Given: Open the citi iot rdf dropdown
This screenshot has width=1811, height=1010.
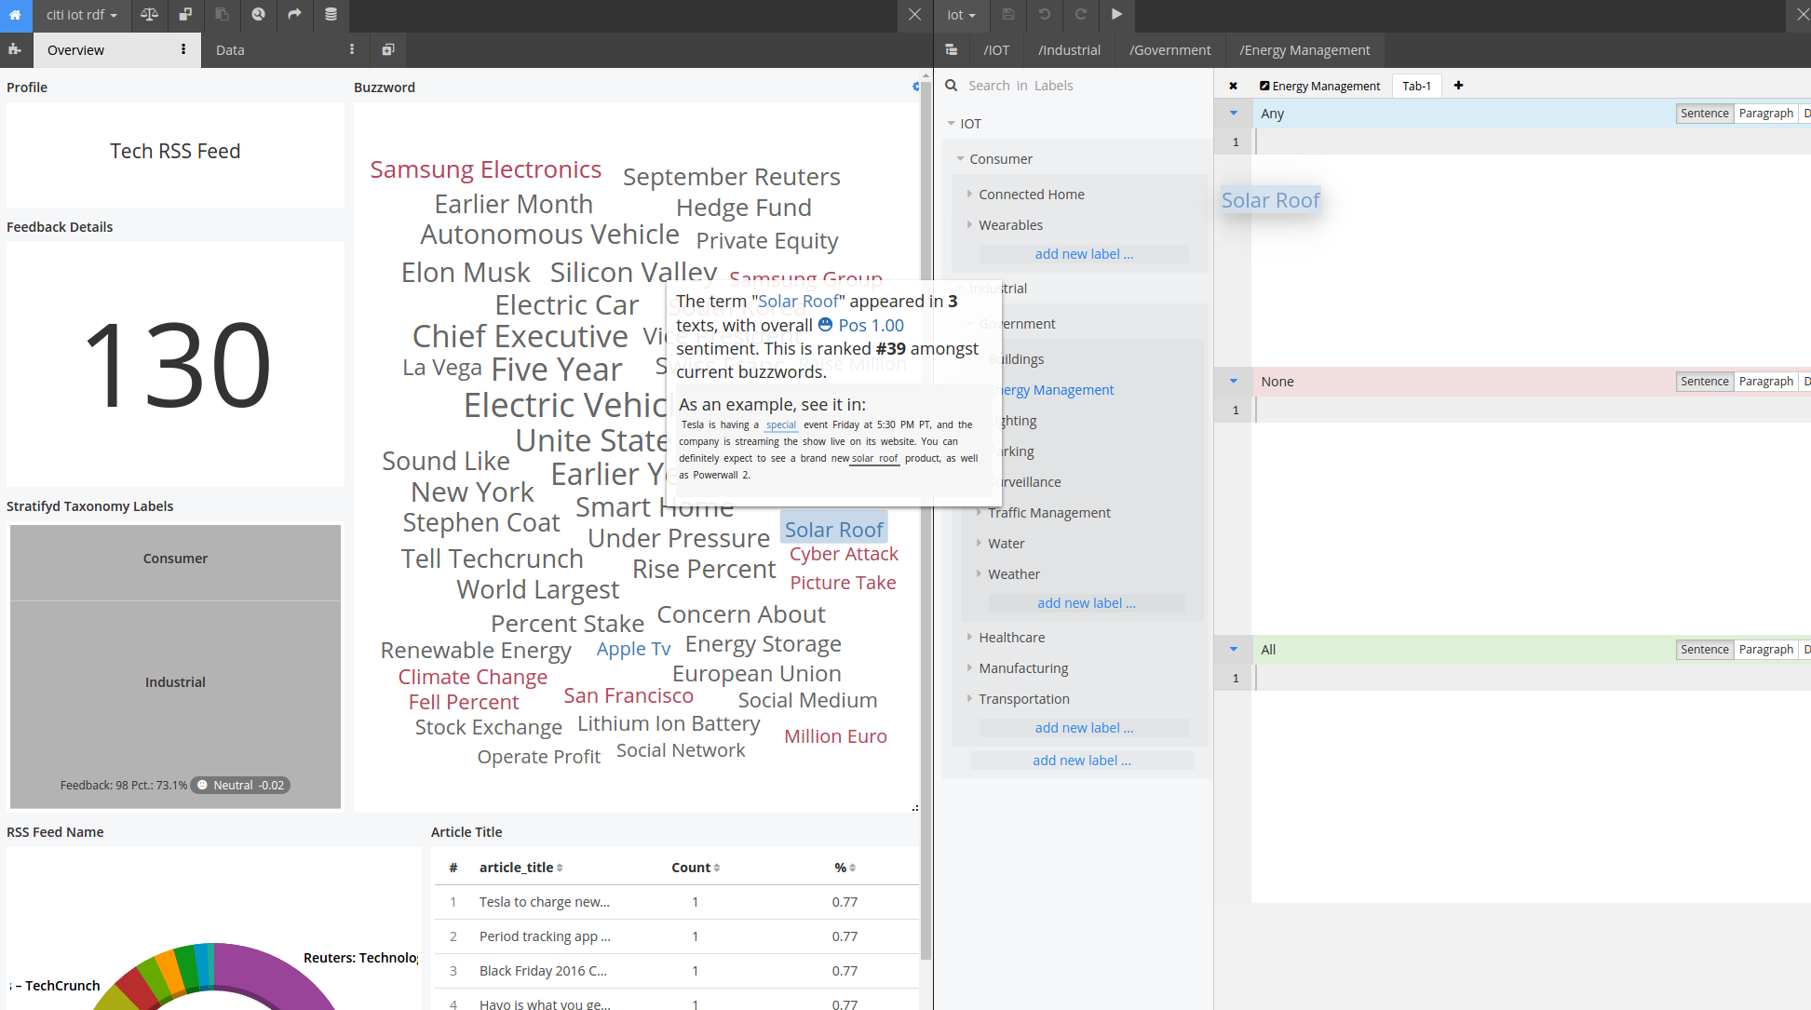Looking at the screenshot, I should coord(82,15).
